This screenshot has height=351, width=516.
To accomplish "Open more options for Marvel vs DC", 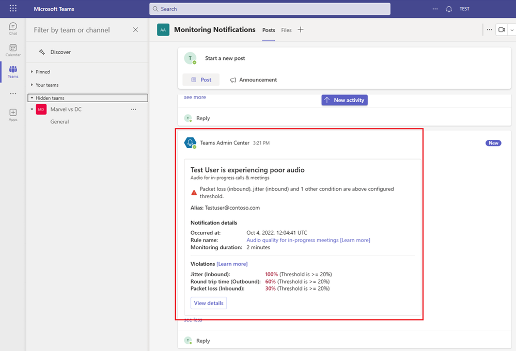I will point(133,109).
